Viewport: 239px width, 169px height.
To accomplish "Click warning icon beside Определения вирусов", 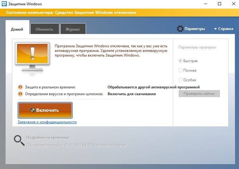I will (20, 94).
